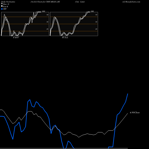Click the 'Fast K' legend label
Viewport: 149px width, 149px height.
coord(6,7)
